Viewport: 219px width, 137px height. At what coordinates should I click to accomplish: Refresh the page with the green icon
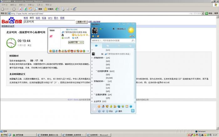[x=26, y=9]
